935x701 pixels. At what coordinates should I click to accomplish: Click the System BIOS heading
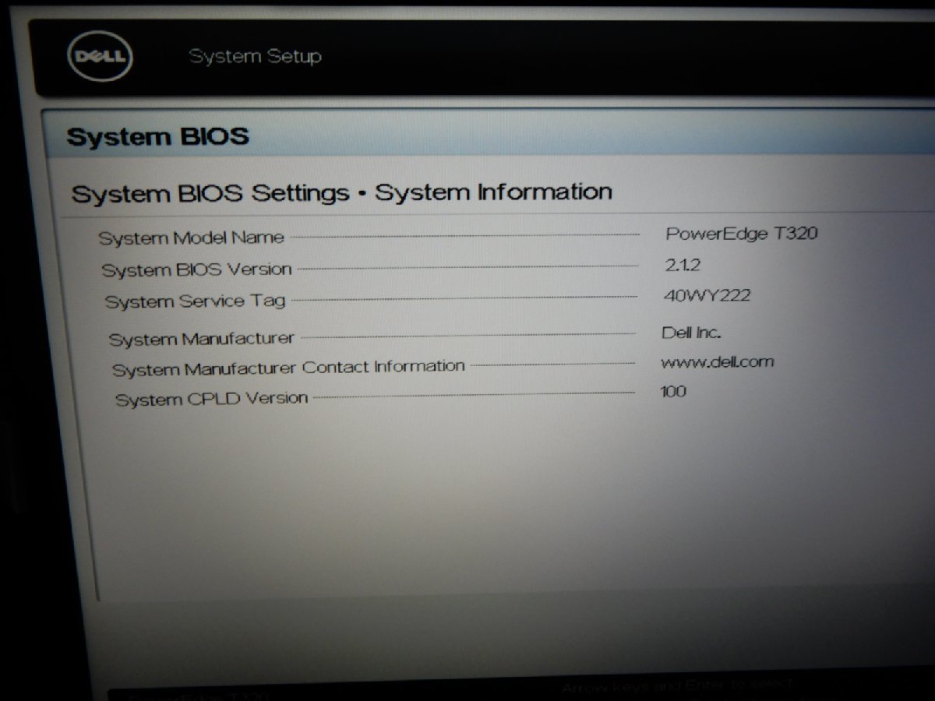tap(157, 136)
